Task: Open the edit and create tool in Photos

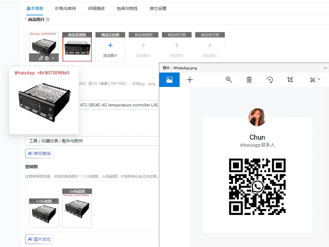Action: 313,80
